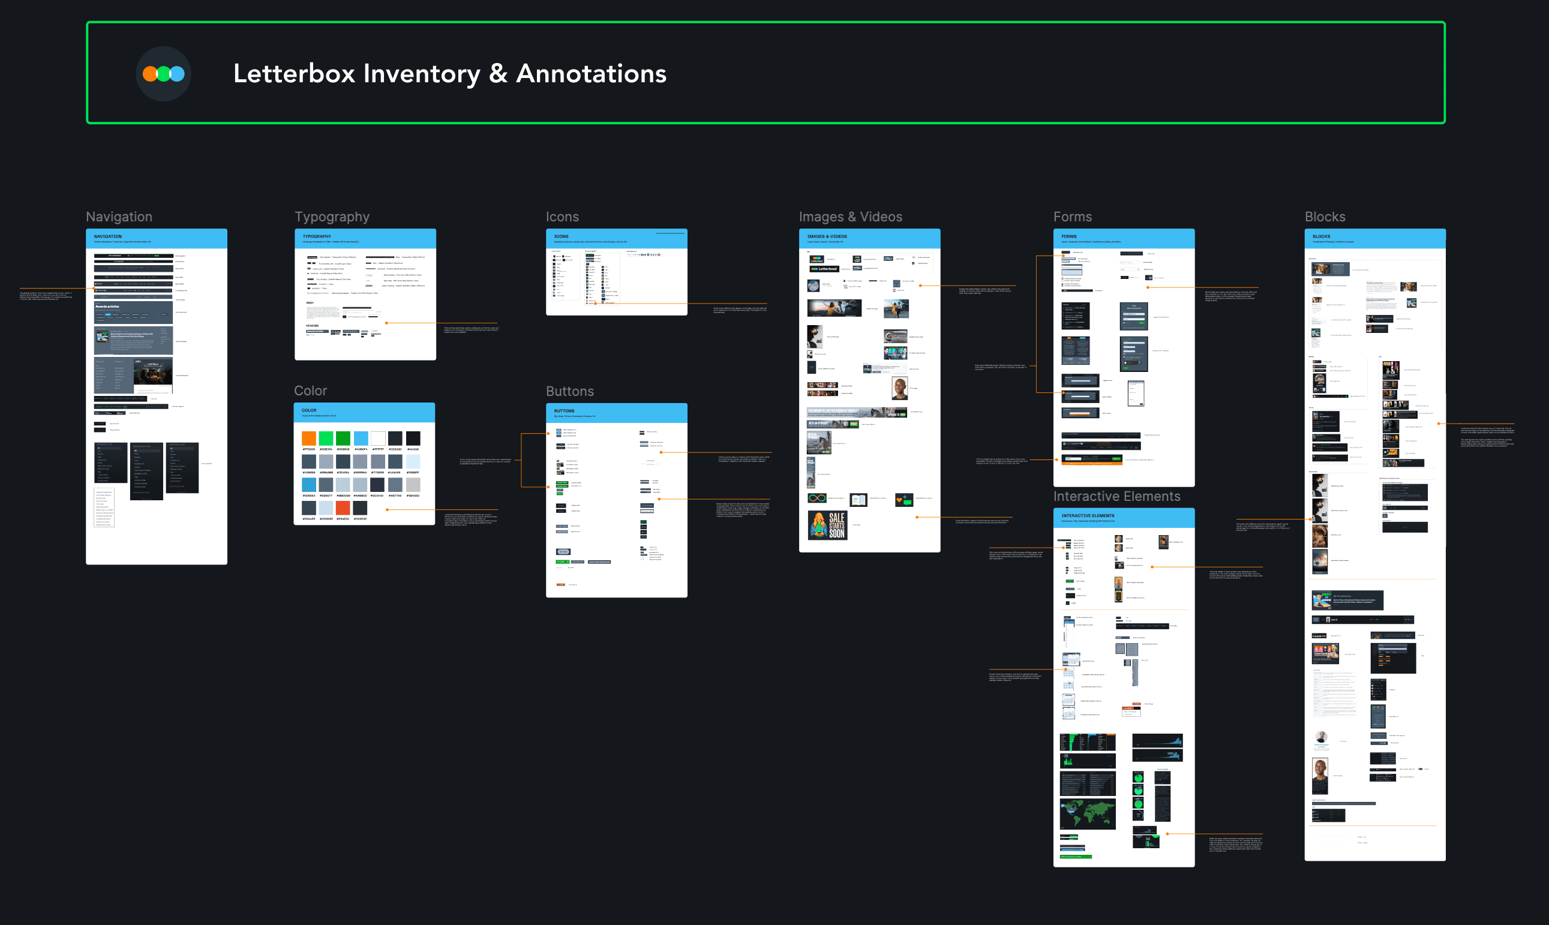Viewport: 1549px width, 925px height.
Task: Click the three-dot Letterboxd logo in title banner
Action: 163,74
